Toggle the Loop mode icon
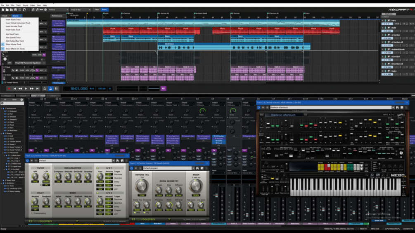This screenshot has height=233, width=415. [45, 89]
